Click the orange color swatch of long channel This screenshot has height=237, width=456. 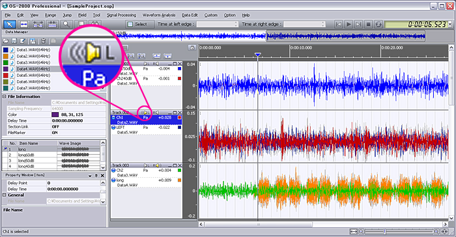coord(179,180)
